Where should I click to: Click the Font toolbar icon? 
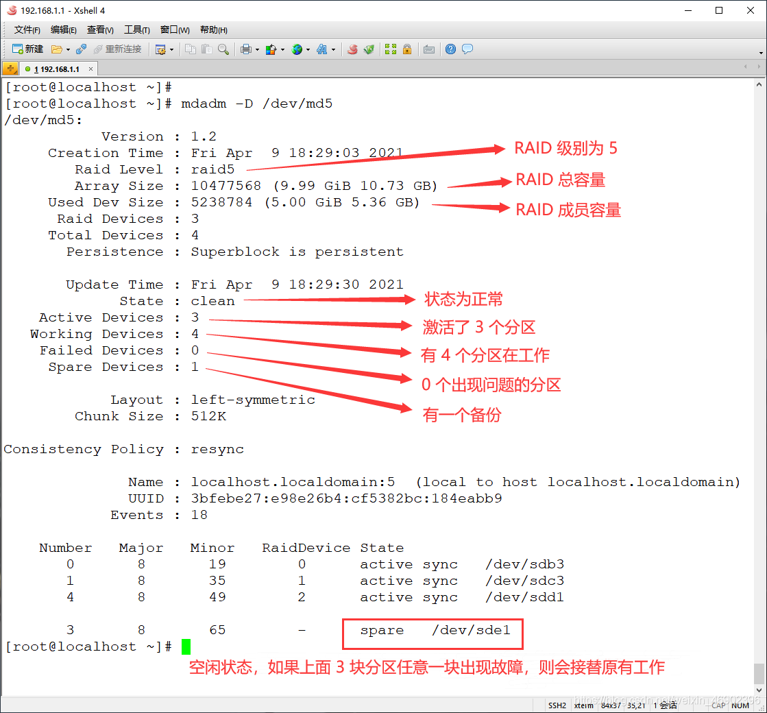[x=322, y=49]
